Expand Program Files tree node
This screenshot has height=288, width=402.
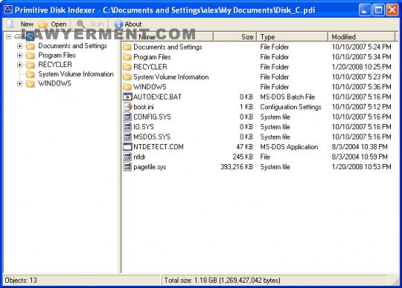point(20,56)
